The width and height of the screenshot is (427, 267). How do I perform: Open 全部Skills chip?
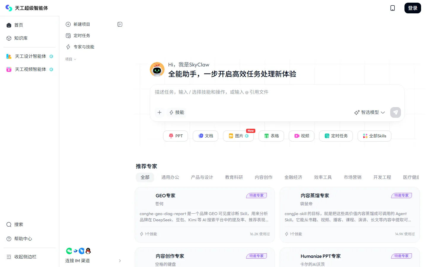(x=375, y=136)
